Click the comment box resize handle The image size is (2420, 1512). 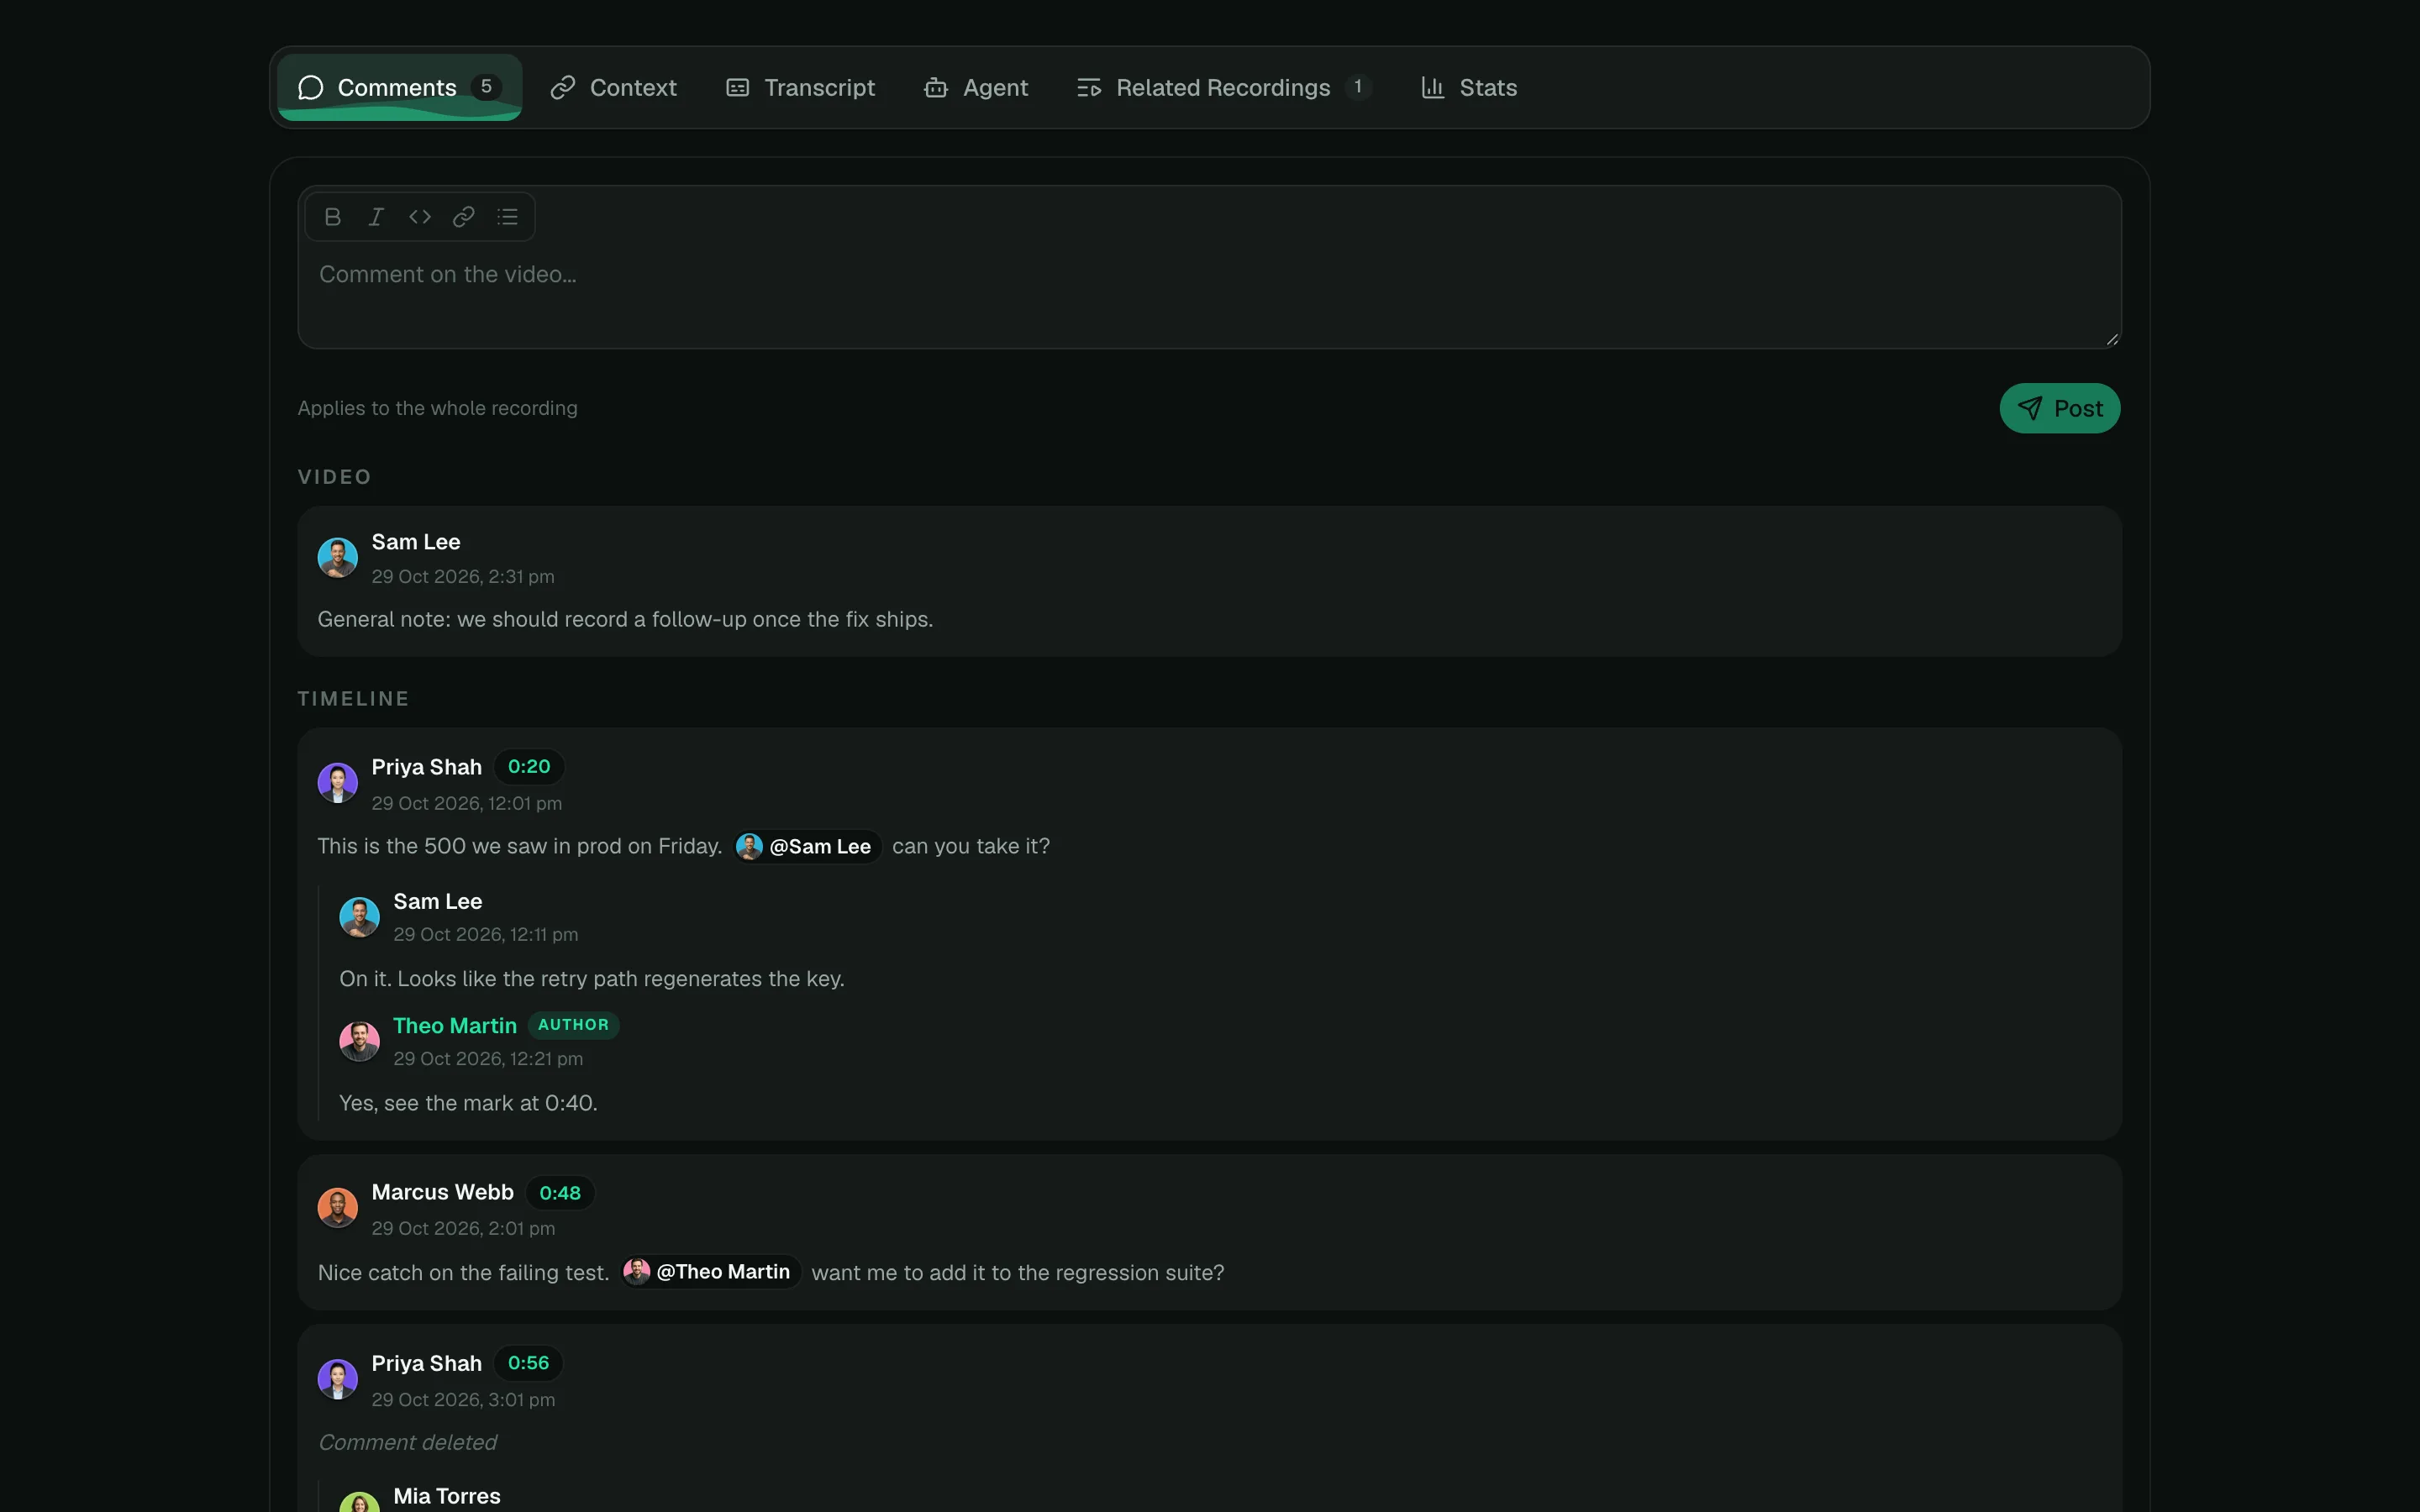2112,340
